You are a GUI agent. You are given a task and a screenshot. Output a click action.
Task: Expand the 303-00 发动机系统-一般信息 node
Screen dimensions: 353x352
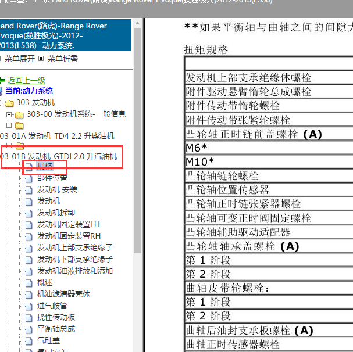click(x=9, y=114)
